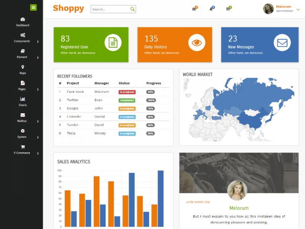Screen dimensions: 305x229
Task: Click the Shoppy logo link
Action: (x=68, y=8)
